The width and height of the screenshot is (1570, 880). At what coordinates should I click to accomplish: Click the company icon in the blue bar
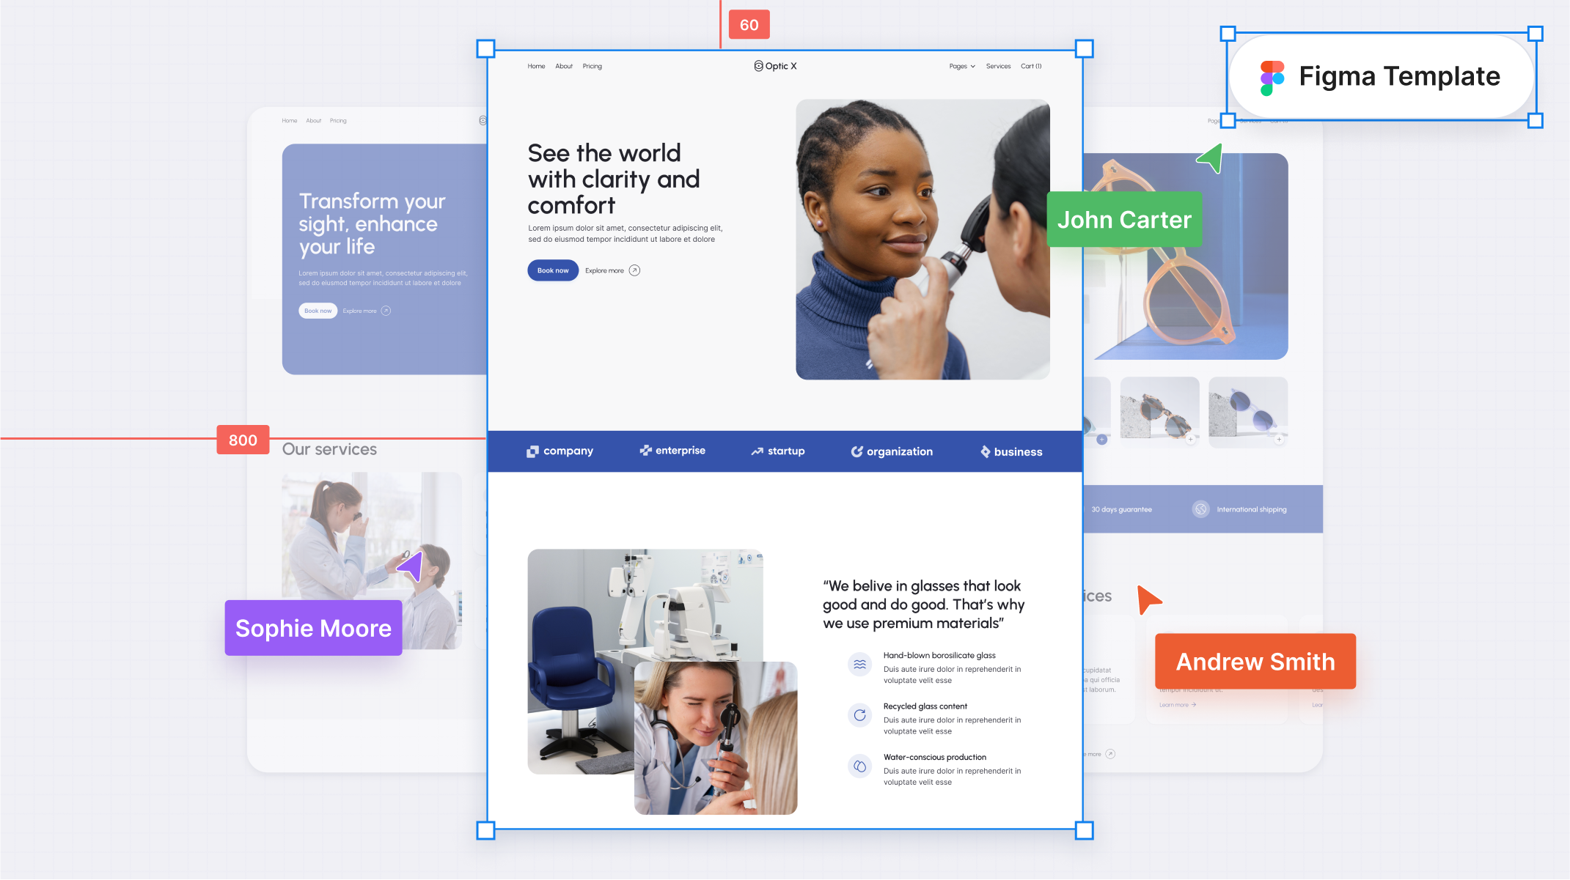532,450
